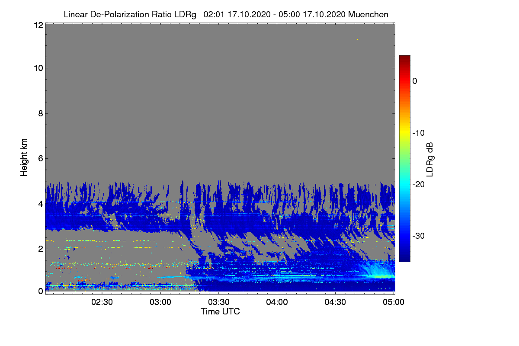Click the '2' height tick label
This screenshot has height=346, width=519.
pyautogui.click(x=40, y=249)
